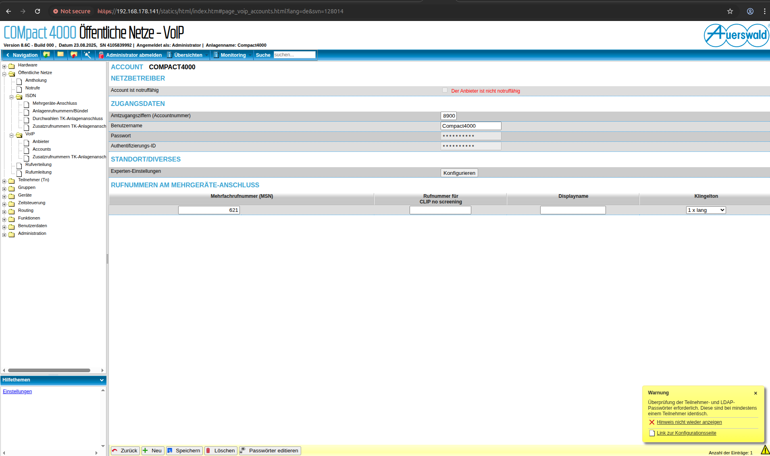Open Amtholung in the tree
This screenshot has height=456, width=770.
pyautogui.click(x=36, y=80)
